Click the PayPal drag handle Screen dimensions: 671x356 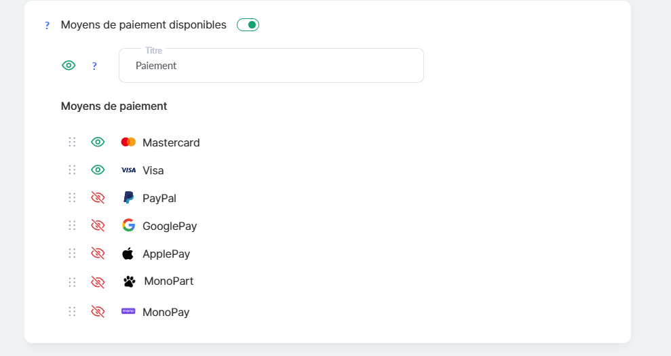pyautogui.click(x=72, y=197)
